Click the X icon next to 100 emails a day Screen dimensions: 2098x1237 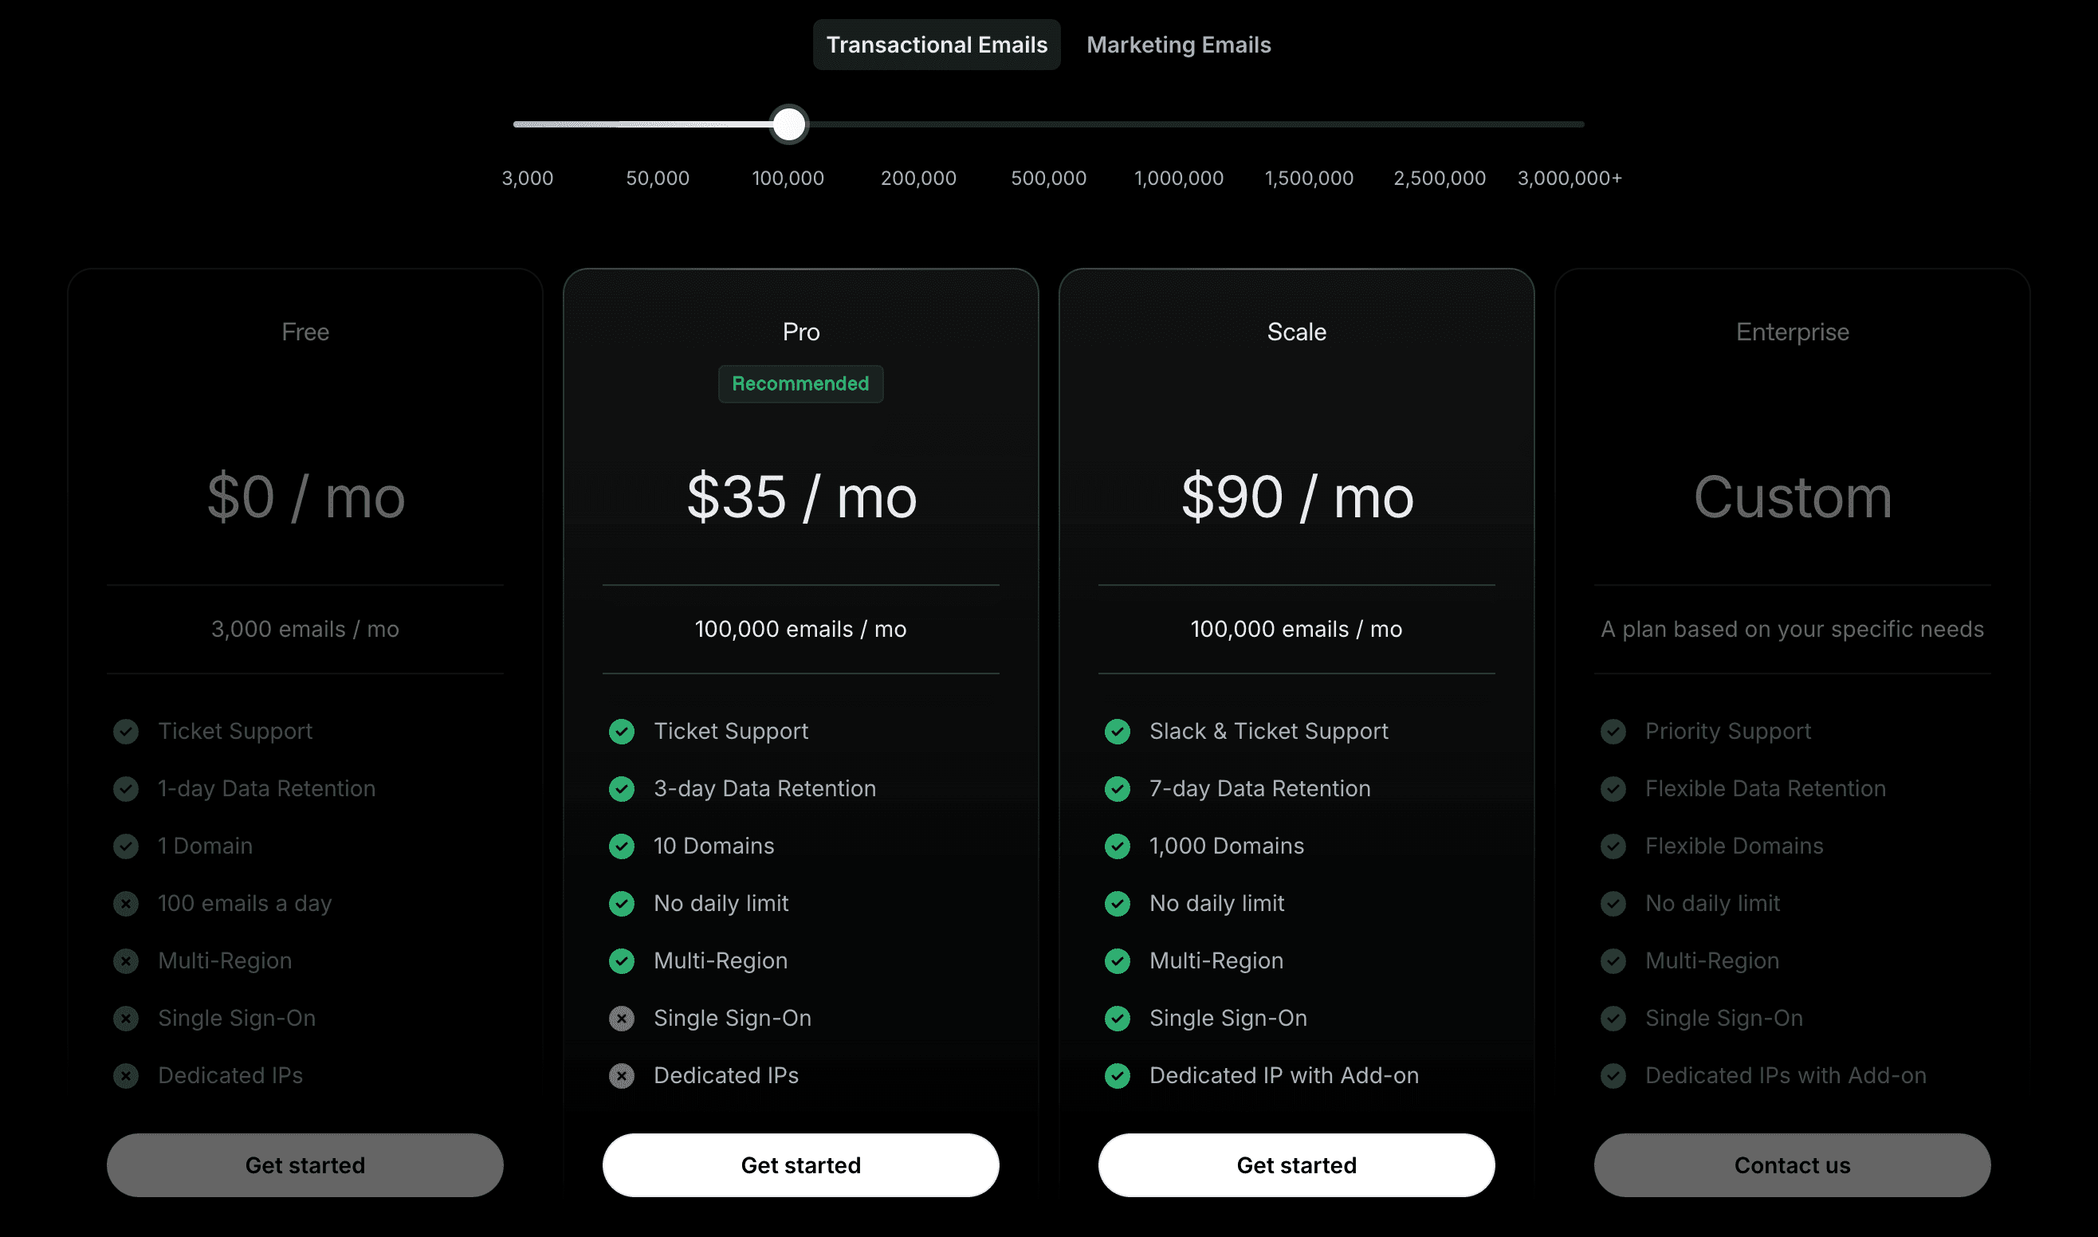126,904
